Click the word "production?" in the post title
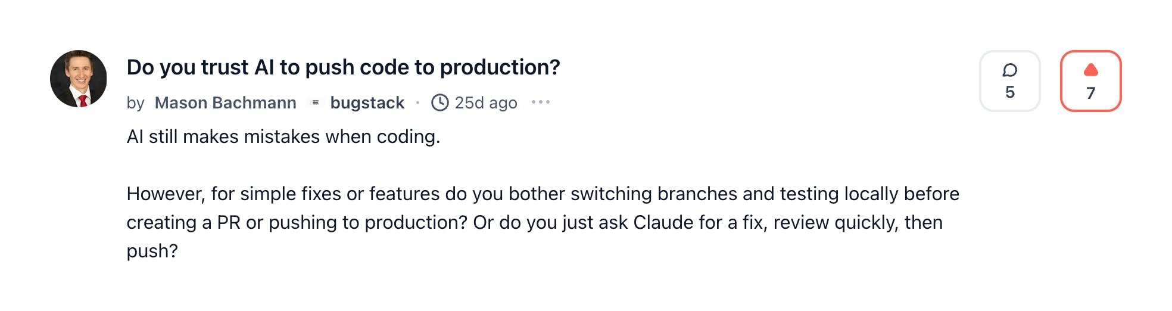This screenshot has height=311, width=1172. click(x=500, y=67)
